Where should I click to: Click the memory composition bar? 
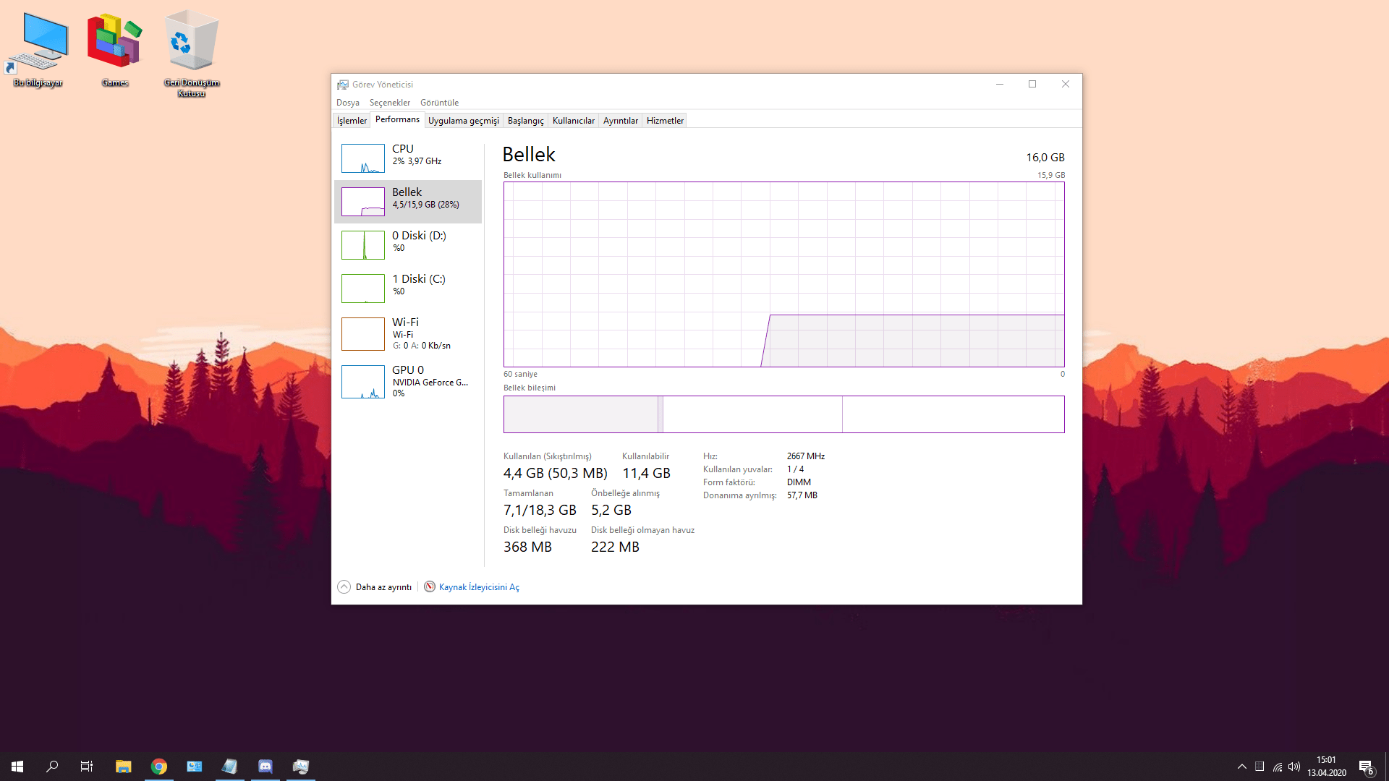pyautogui.click(x=783, y=414)
